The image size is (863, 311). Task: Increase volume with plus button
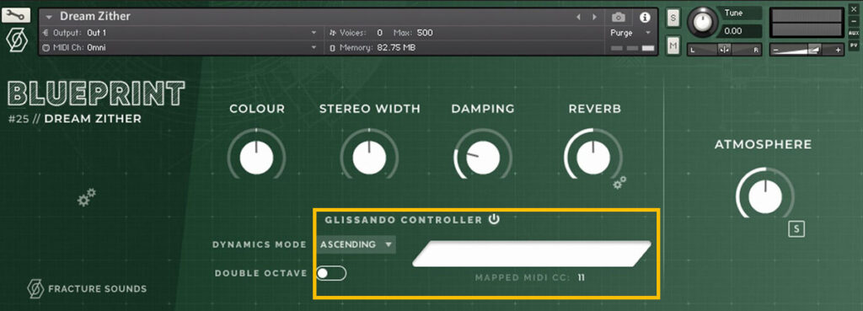(x=839, y=50)
